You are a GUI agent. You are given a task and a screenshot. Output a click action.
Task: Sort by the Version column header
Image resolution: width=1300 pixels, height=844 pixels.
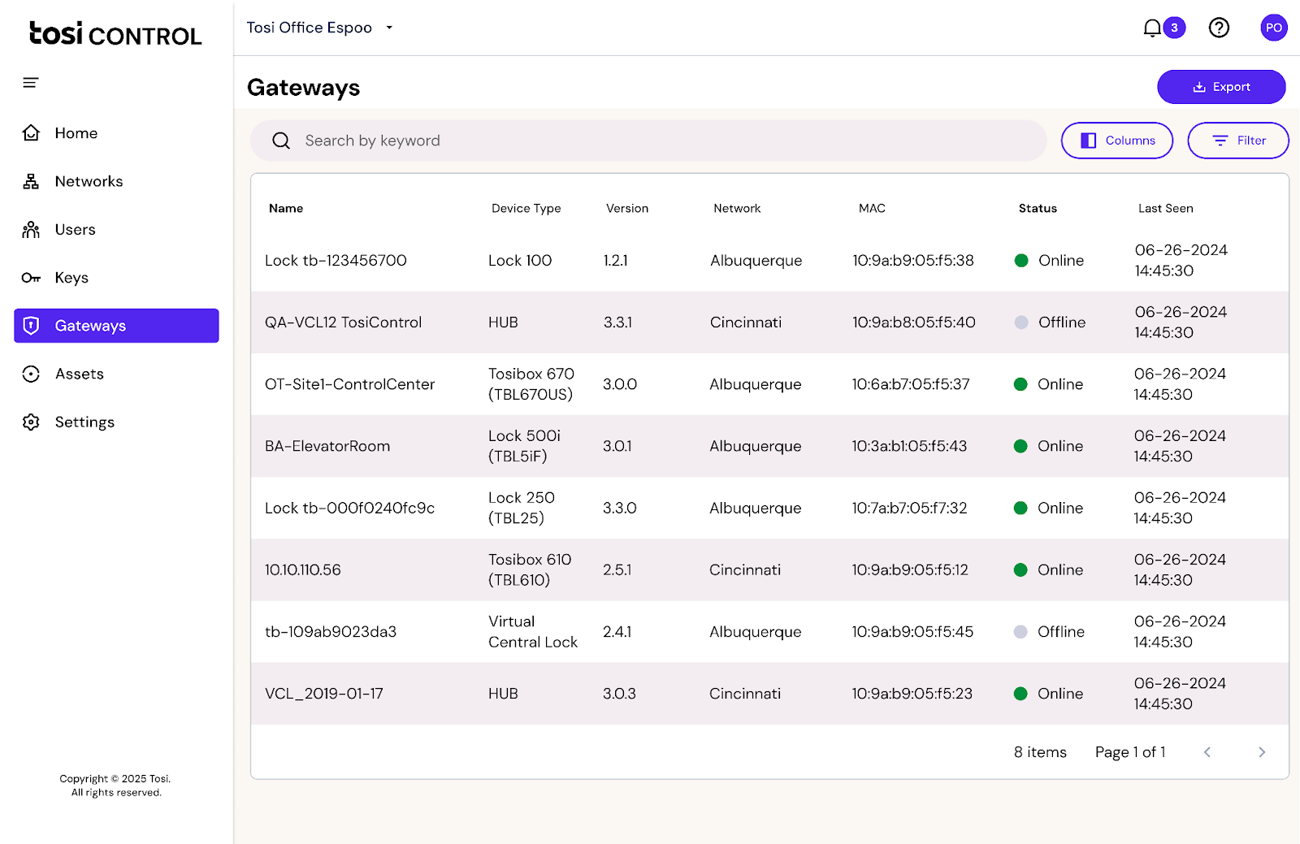coord(627,209)
